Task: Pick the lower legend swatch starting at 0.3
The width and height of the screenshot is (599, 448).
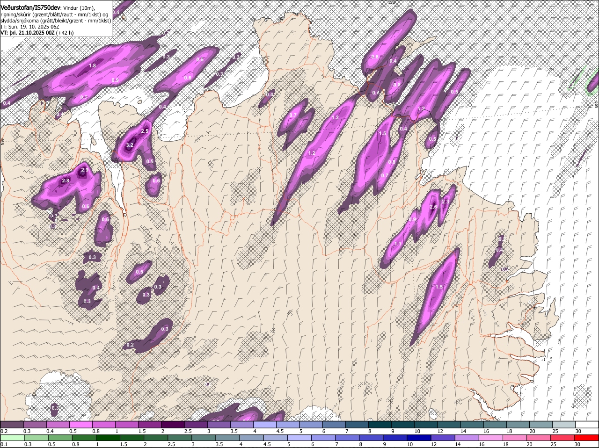Action: tap(36, 438)
